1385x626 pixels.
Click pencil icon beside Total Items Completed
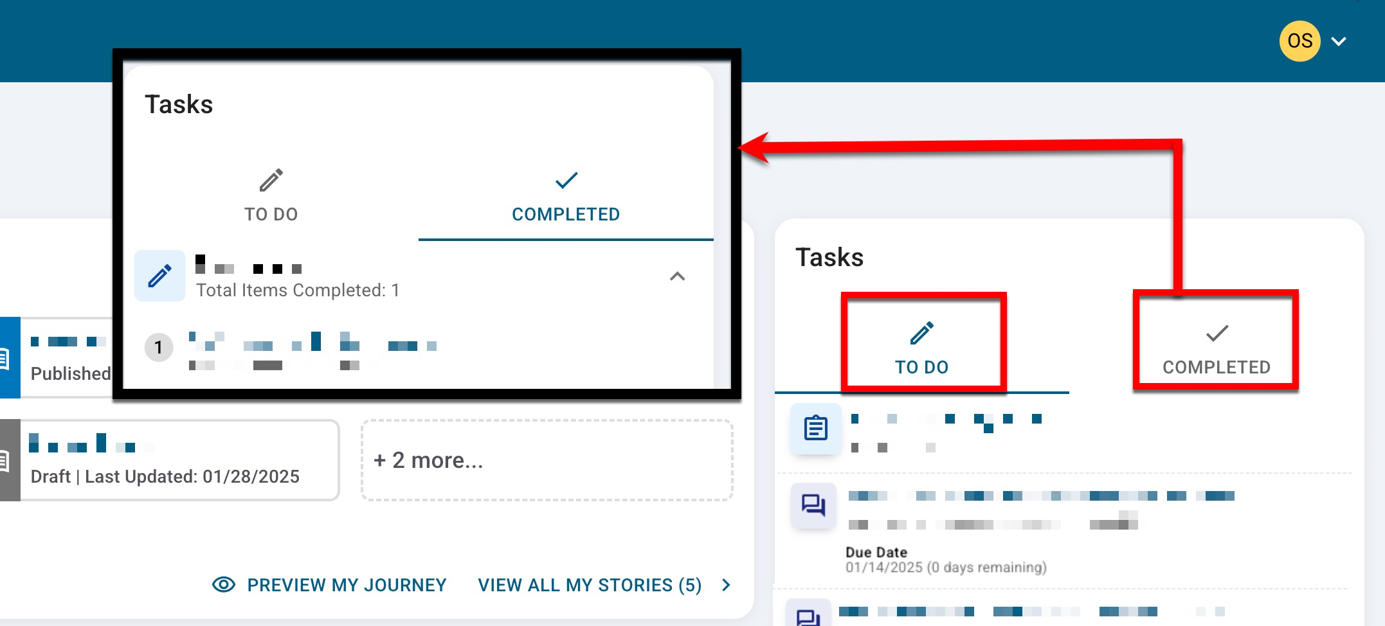point(159,276)
